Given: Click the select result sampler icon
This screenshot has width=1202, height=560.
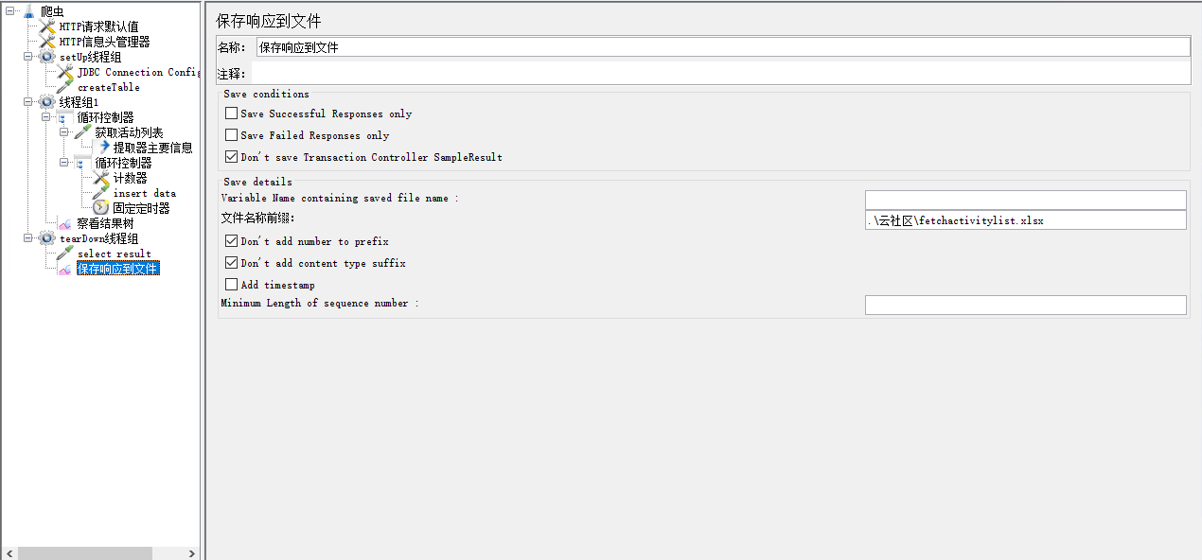Looking at the screenshot, I should click(x=64, y=254).
